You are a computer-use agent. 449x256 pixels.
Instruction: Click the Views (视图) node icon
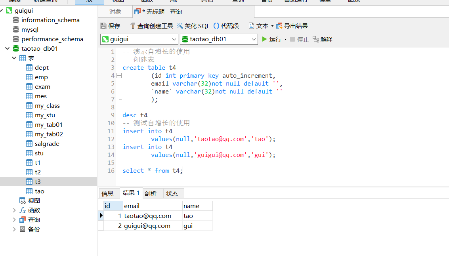22,201
